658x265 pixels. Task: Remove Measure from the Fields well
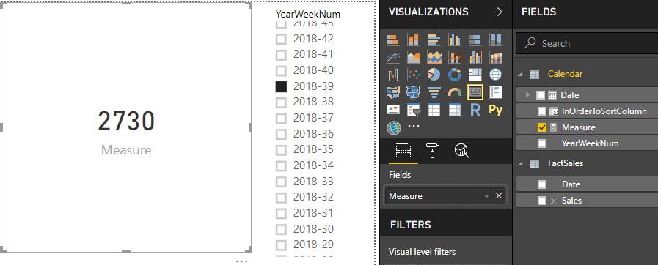[499, 196]
